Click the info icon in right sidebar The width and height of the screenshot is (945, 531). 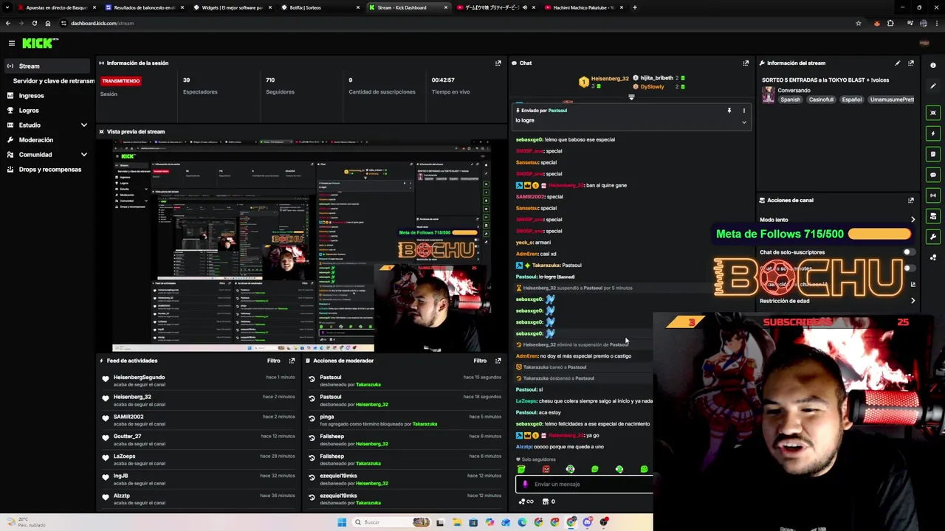coord(933,66)
